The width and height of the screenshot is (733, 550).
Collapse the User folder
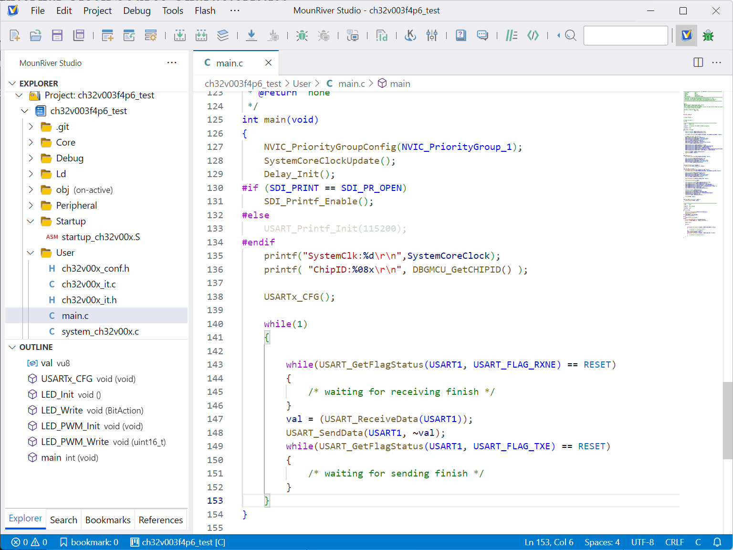coord(31,253)
